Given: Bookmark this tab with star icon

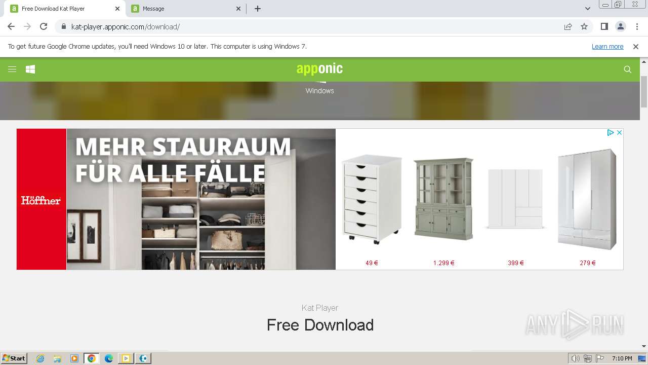Looking at the screenshot, I should 584,27.
